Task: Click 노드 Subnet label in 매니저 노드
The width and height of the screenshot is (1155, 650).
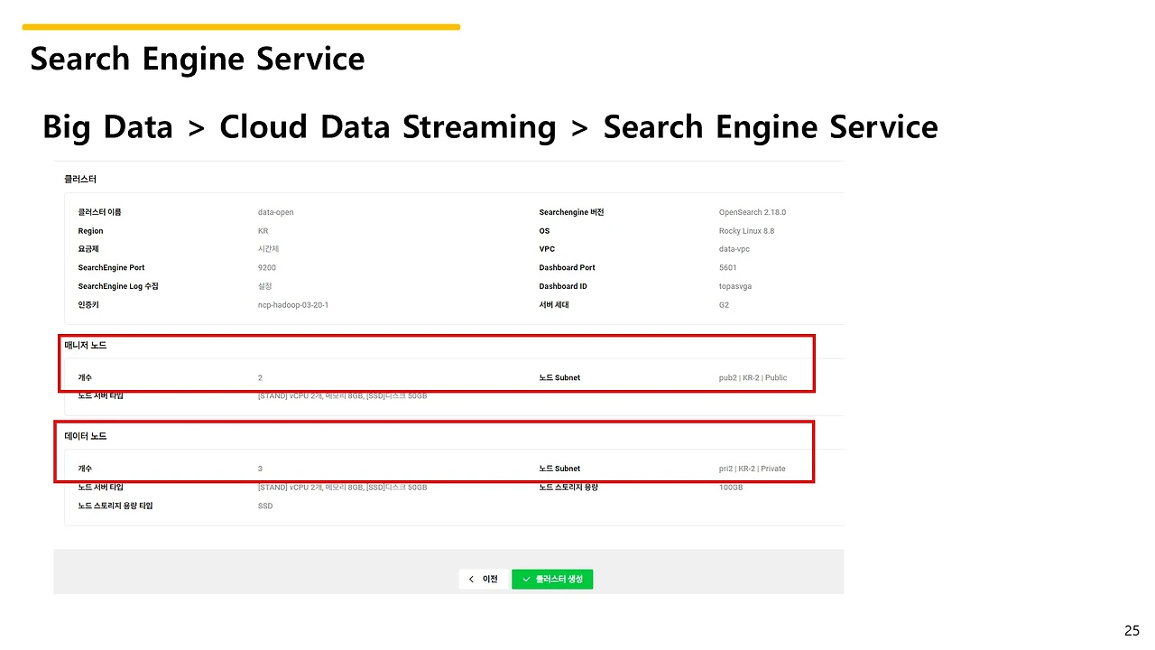Action: point(559,377)
